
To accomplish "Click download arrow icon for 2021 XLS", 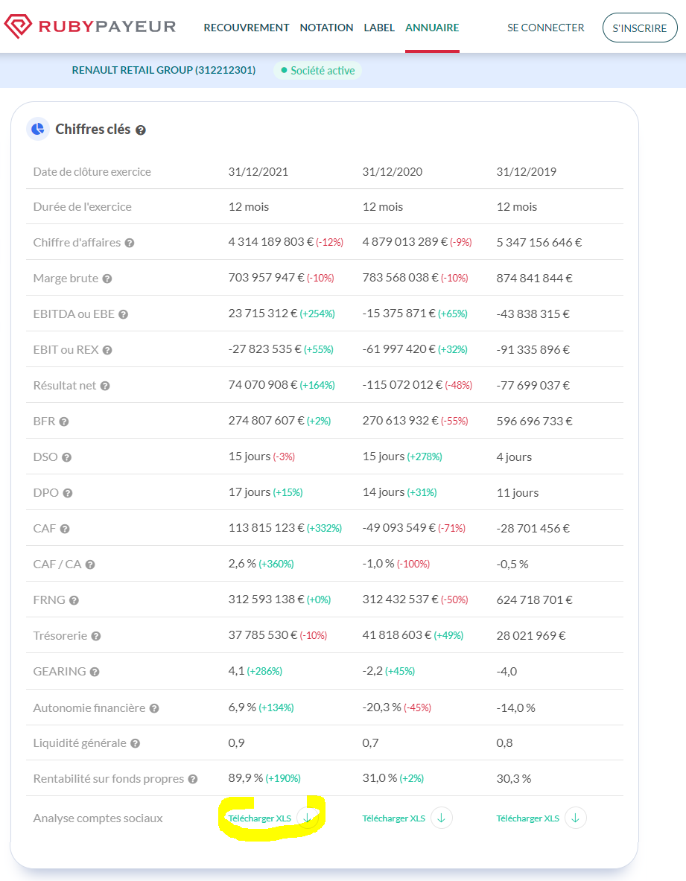I will [x=308, y=818].
